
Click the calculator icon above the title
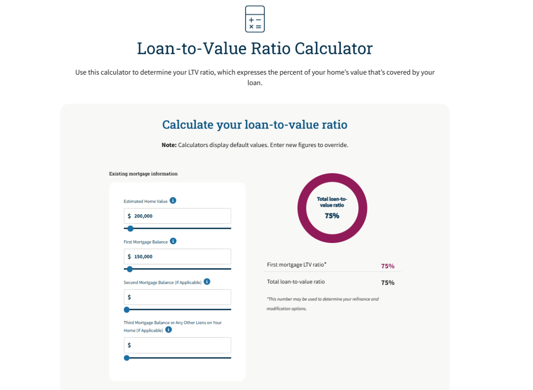pyautogui.click(x=255, y=19)
